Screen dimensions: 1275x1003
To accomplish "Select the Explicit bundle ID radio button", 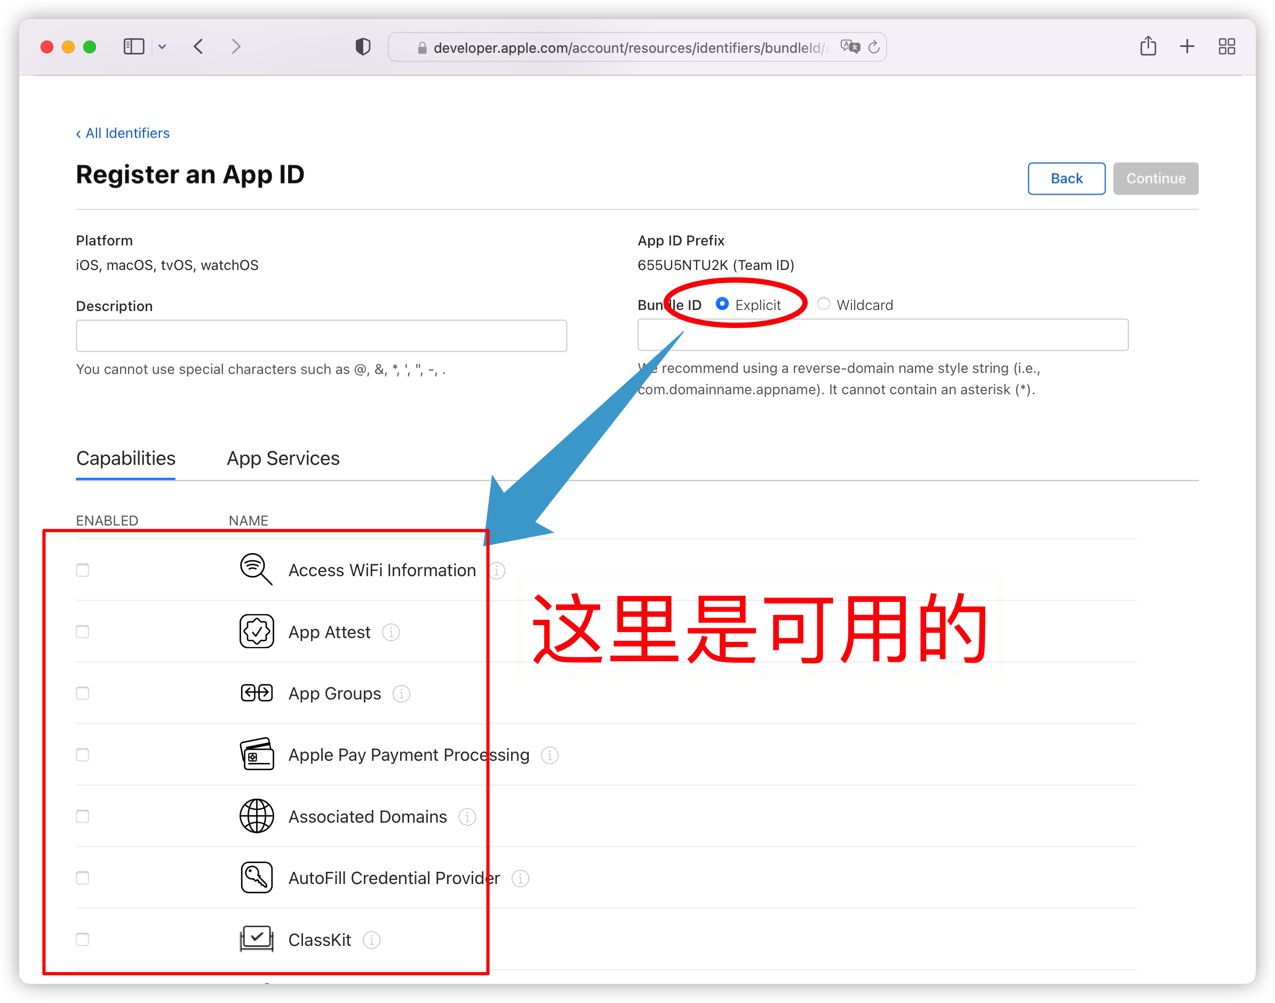I will pyautogui.click(x=722, y=304).
